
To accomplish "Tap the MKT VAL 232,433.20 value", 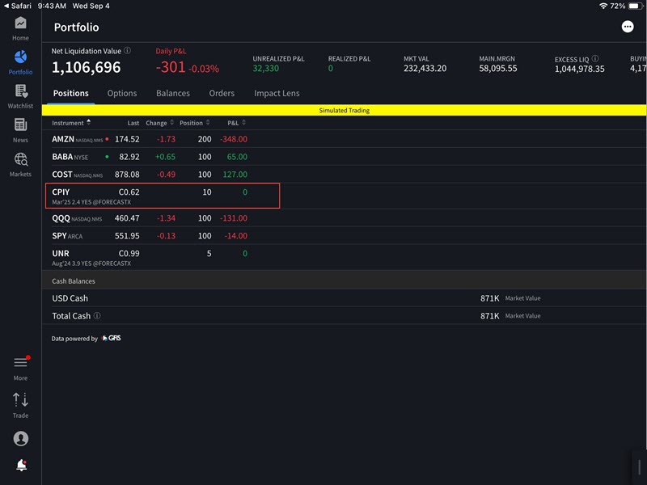I will tap(425, 69).
